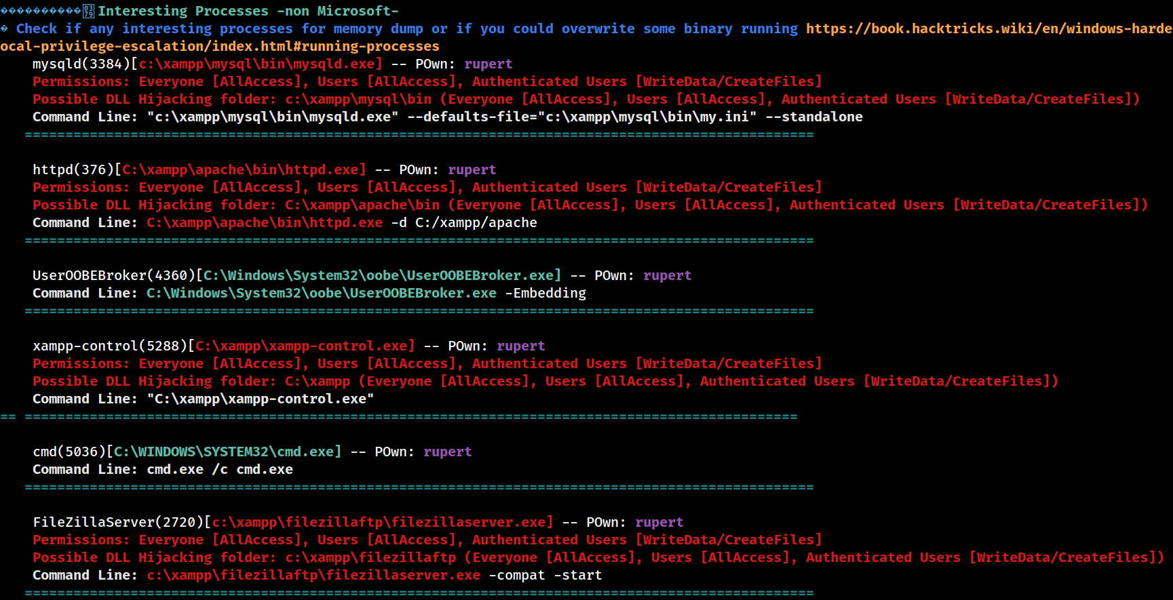This screenshot has width=1173, height=600.
Task: Click the C:\WINDOWS\SYSTEM32\cmd.exe path
Action: (224, 452)
